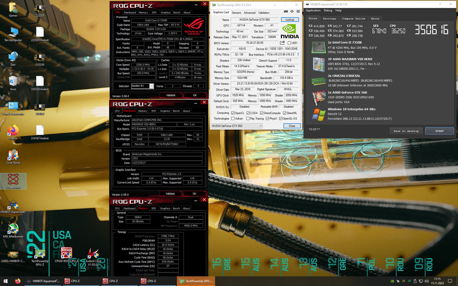Image resolution: width=458 pixels, height=286 pixels.
Task: Click the volume icon in system tray
Action: [x=426, y=281]
